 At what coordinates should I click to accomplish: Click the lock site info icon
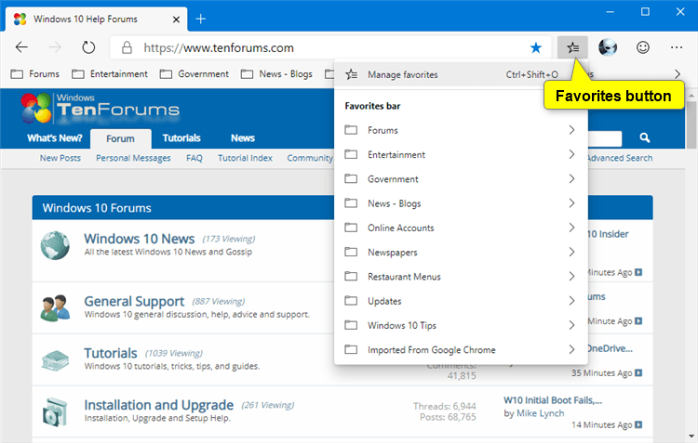pos(127,47)
